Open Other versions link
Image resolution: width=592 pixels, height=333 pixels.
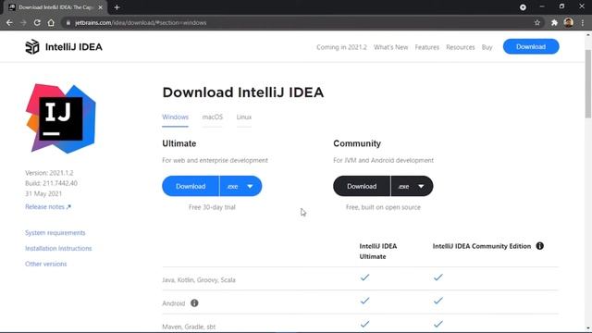[x=45, y=264]
